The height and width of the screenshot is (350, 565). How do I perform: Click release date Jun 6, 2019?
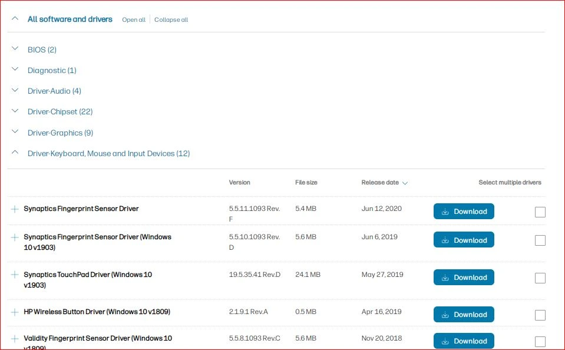pos(379,237)
